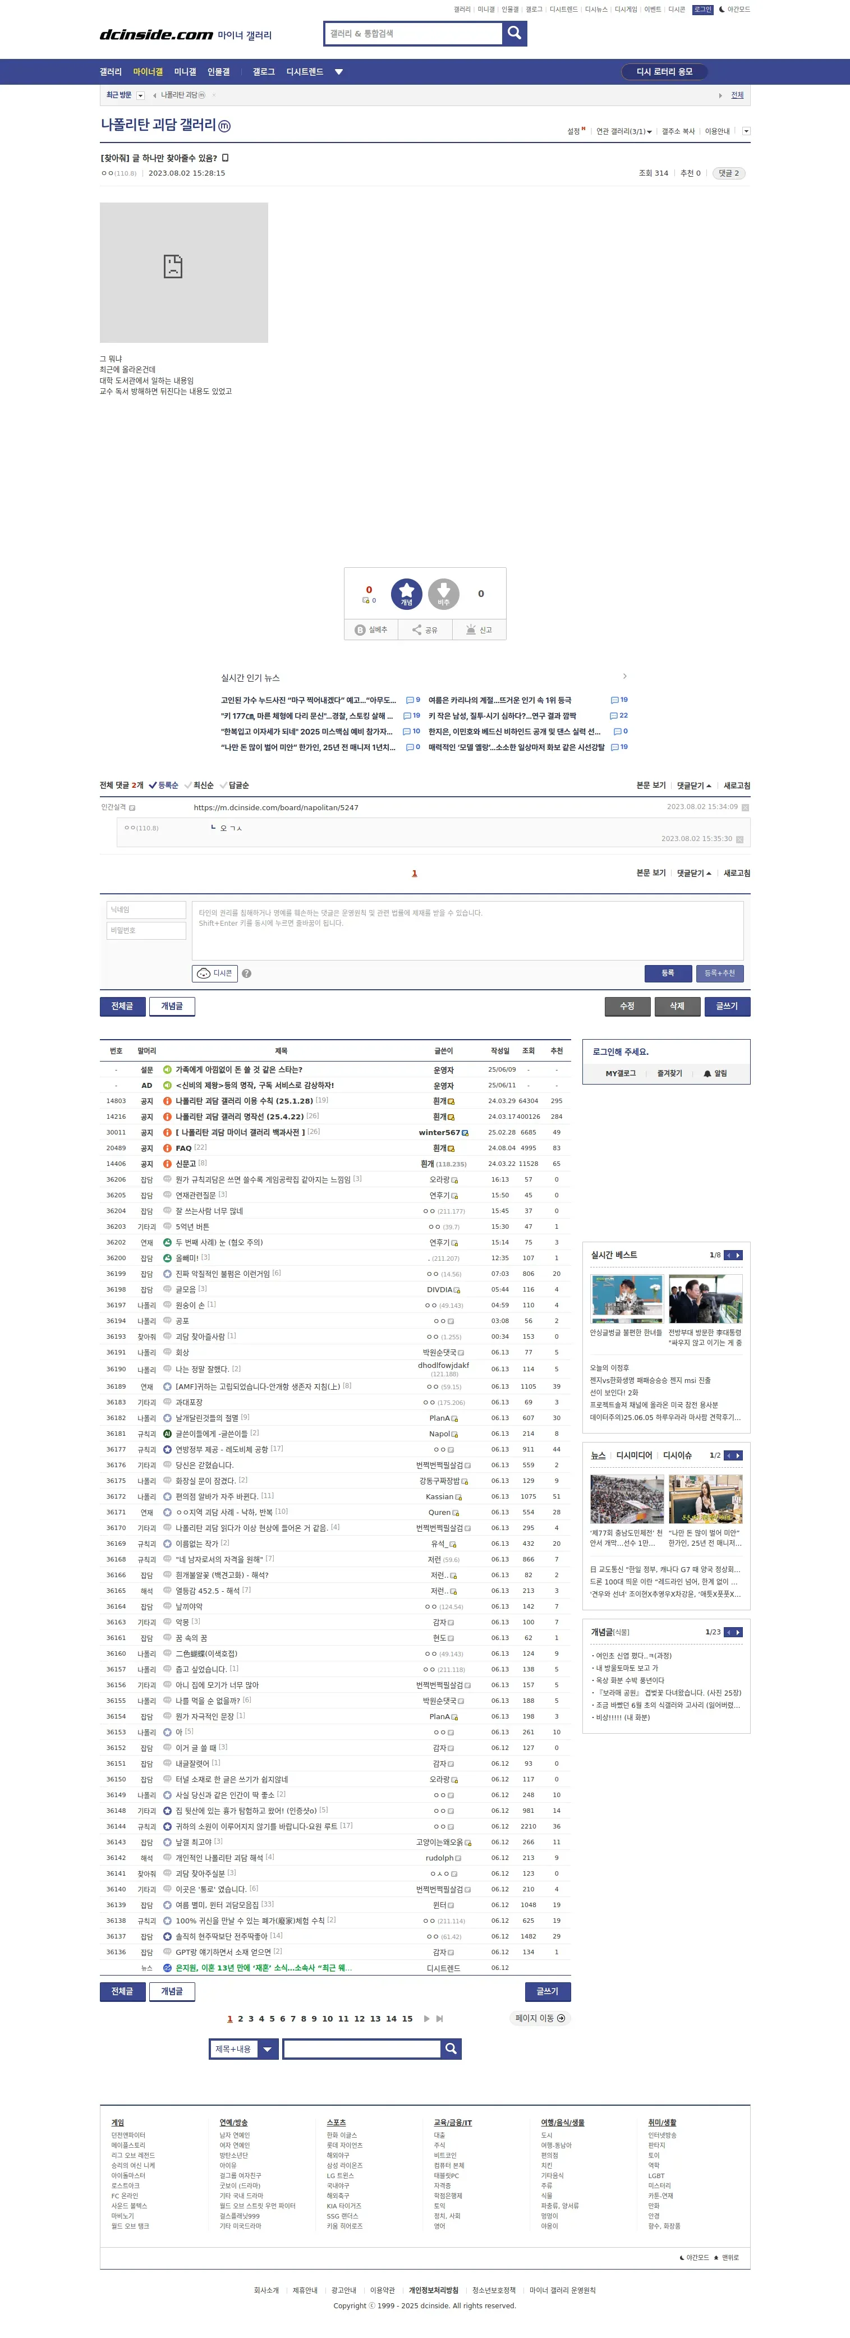Click the 실베추 button
The width and height of the screenshot is (850, 2338).
(371, 629)
